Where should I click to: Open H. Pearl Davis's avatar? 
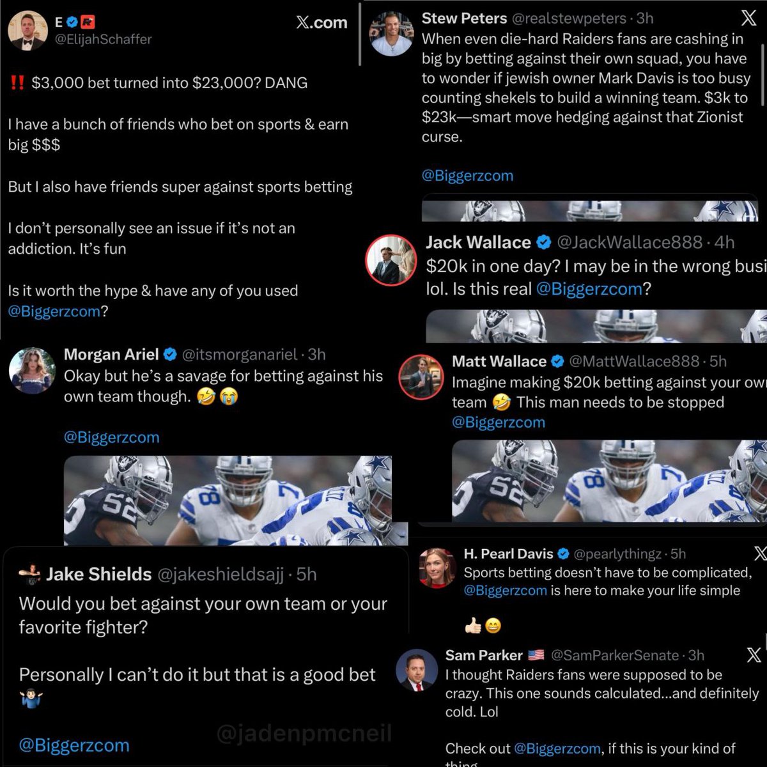pos(437,567)
